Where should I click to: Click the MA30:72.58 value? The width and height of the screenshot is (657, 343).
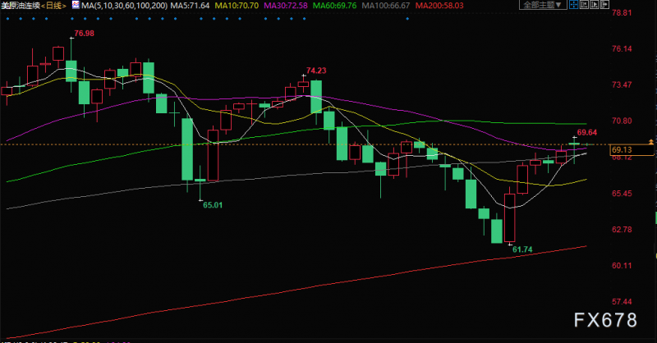pyautogui.click(x=286, y=6)
